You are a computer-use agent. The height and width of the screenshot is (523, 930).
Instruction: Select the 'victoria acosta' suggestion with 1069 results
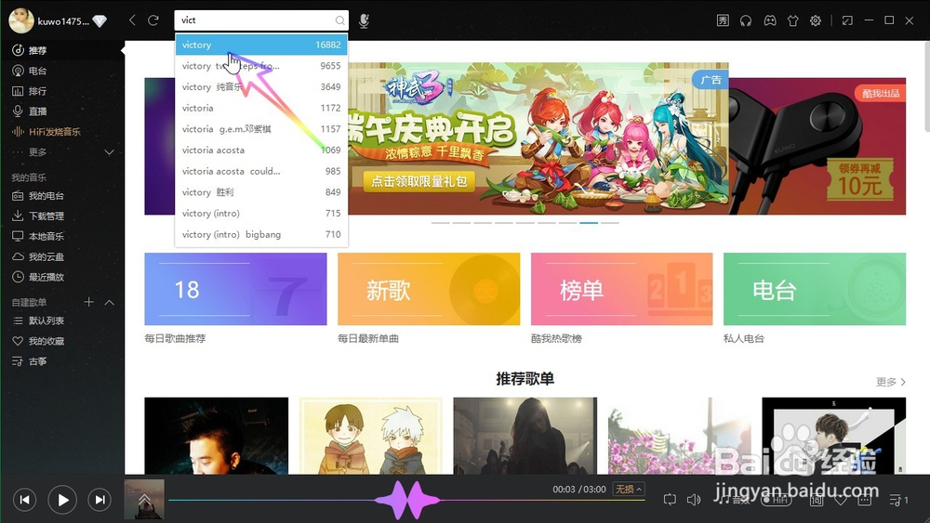click(261, 150)
